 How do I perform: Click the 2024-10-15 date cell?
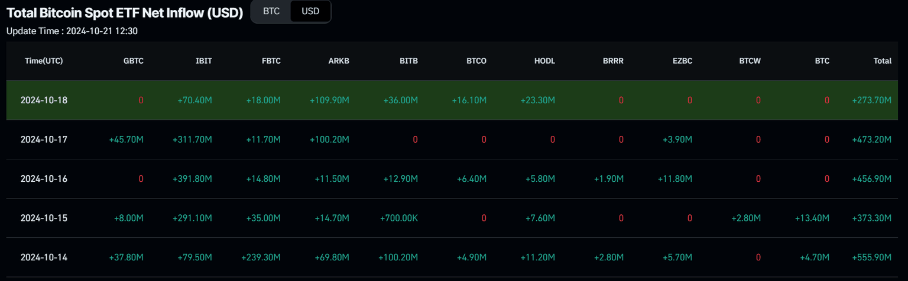tap(44, 218)
